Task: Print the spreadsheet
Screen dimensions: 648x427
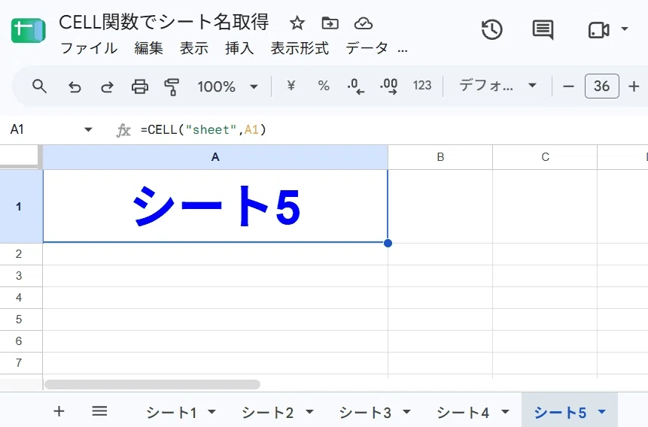Action: coord(140,86)
